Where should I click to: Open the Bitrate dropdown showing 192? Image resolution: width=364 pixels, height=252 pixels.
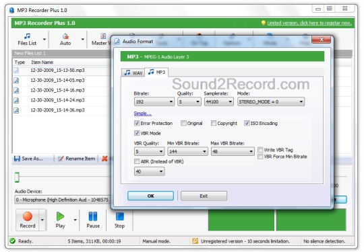tap(154, 102)
